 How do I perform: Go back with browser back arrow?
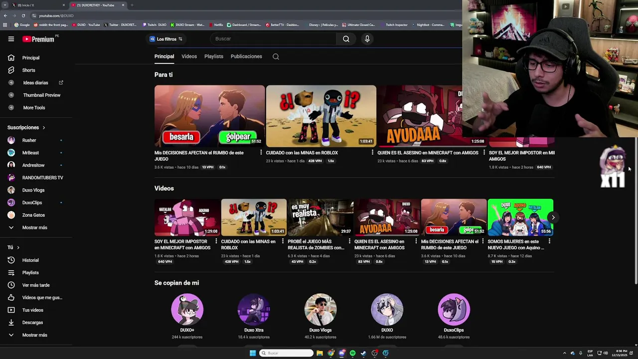tap(5, 15)
